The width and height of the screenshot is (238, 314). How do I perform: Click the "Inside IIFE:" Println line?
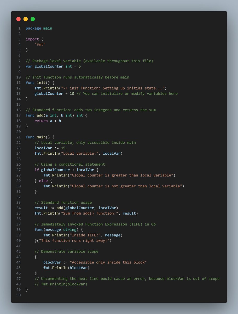point(83,235)
